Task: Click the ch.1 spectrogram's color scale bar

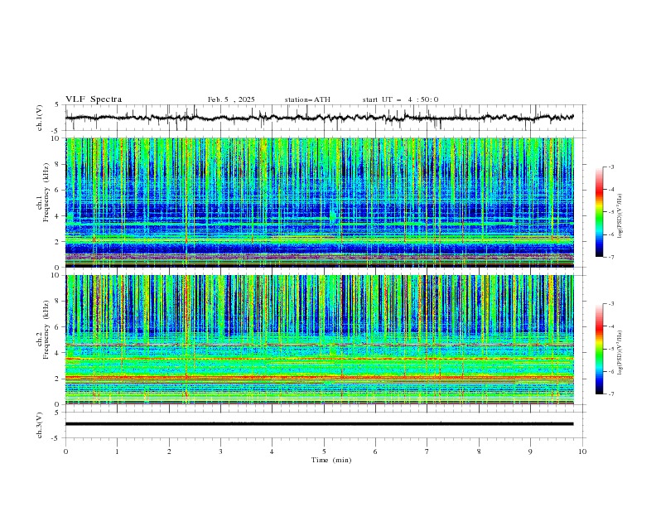Action: pos(599,212)
